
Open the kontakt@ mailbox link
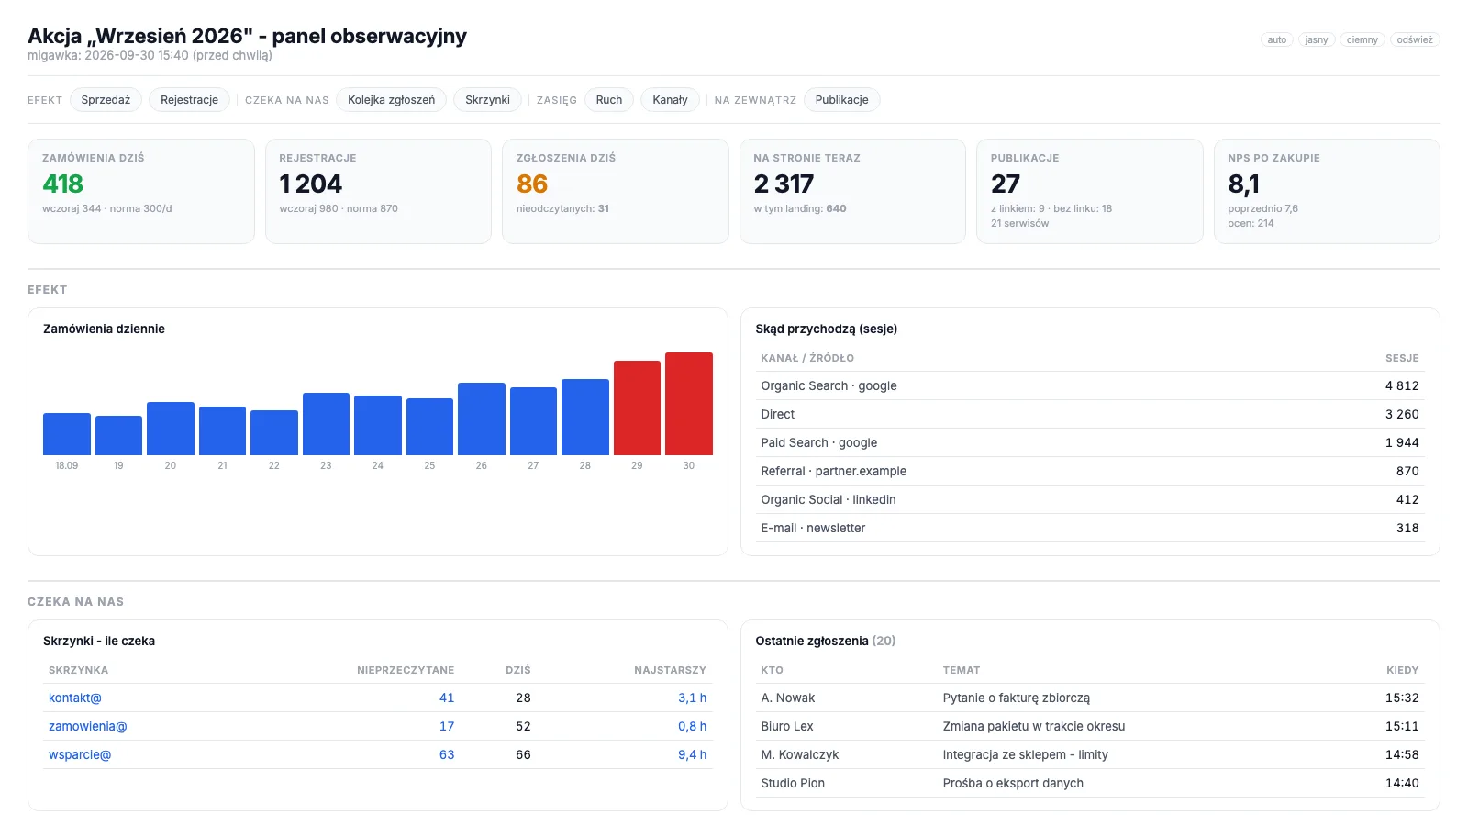tap(75, 698)
